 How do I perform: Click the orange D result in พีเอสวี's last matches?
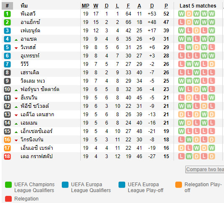(x=189, y=14)
